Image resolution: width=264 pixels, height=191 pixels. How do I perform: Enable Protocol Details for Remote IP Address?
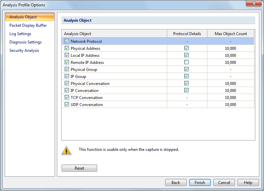tap(186, 62)
